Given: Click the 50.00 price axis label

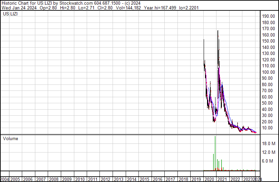Looking at the screenshot, I should (269, 103).
